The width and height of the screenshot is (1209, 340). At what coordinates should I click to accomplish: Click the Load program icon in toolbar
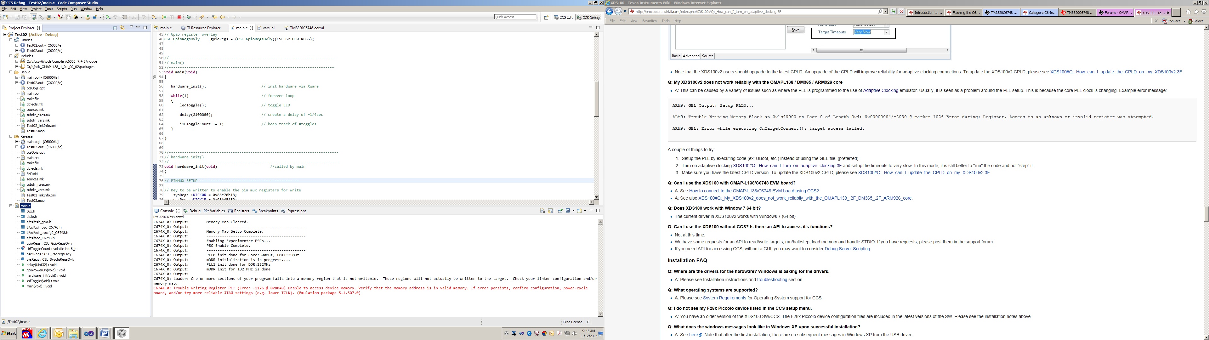tap(49, 17)
